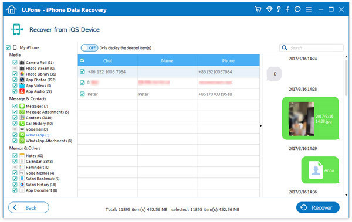Click the App Document icon
The height and width of the screenshot is (222, 352).
click(22, 190)
